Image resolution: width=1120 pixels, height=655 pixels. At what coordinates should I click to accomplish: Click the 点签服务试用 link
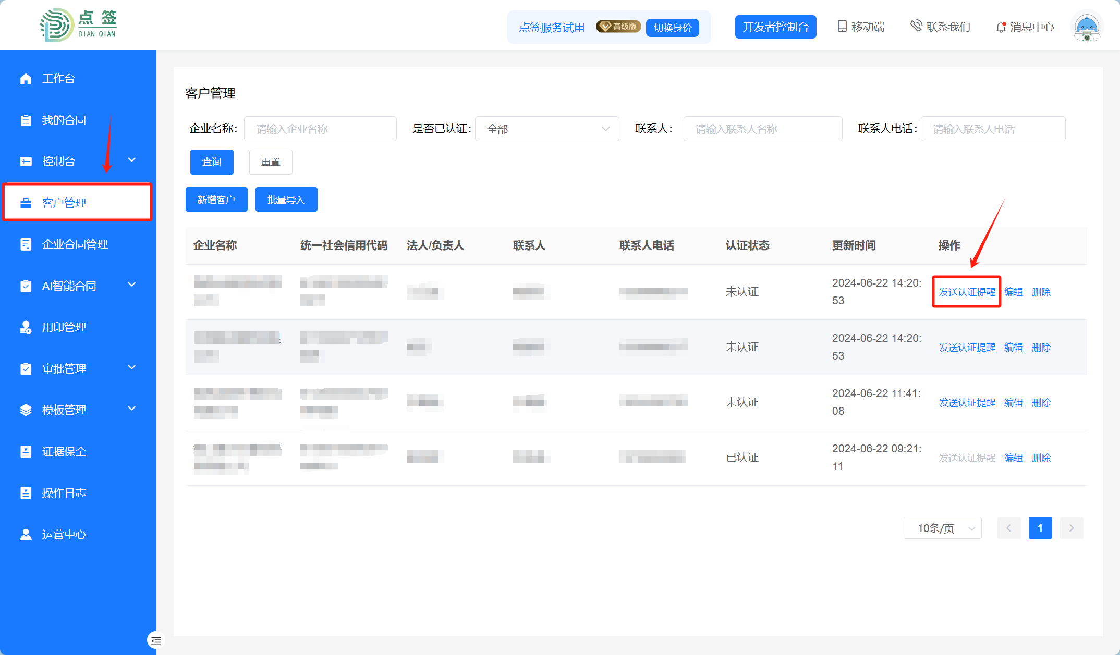[552, 28]
